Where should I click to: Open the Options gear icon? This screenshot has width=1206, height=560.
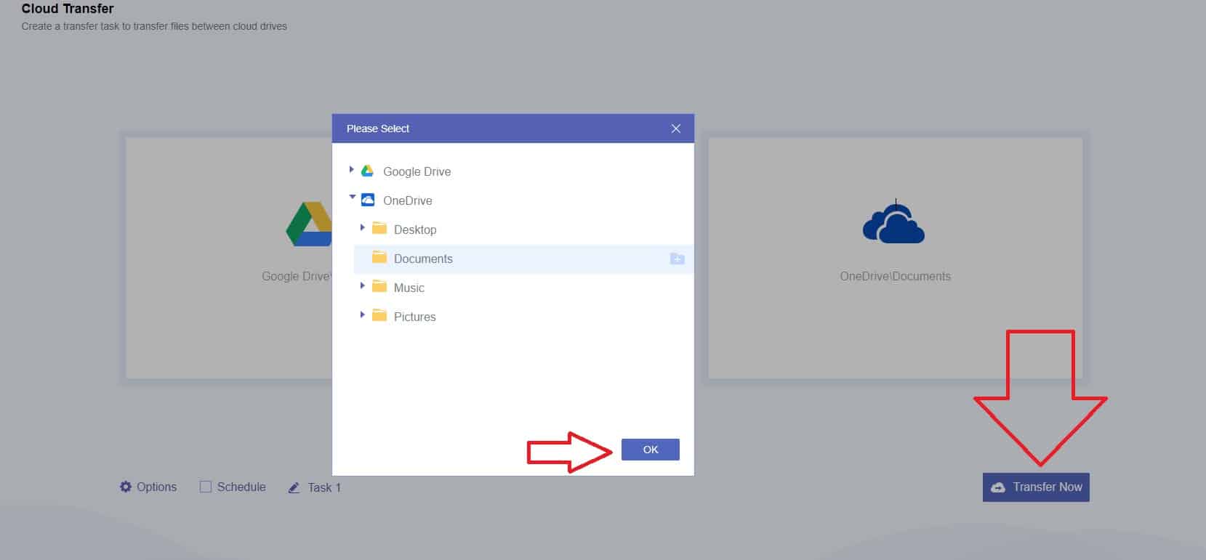126,487
